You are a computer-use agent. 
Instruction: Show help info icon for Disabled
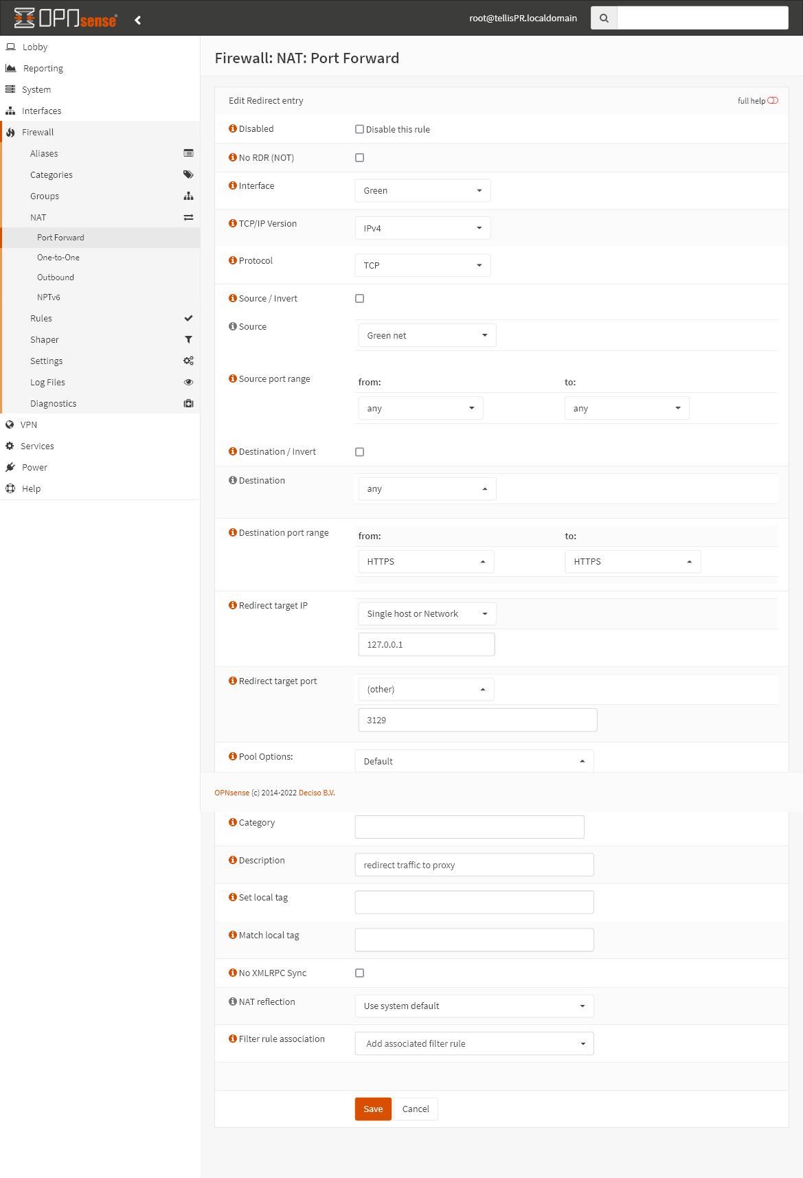233,128
